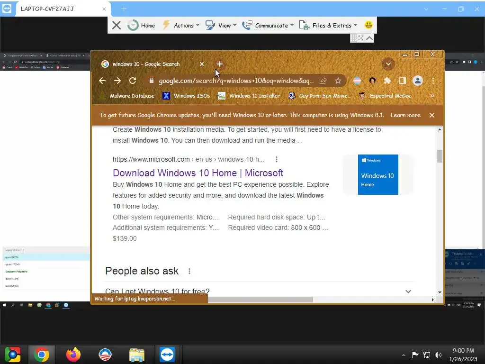Open the Malware Database bookmark

127,96
